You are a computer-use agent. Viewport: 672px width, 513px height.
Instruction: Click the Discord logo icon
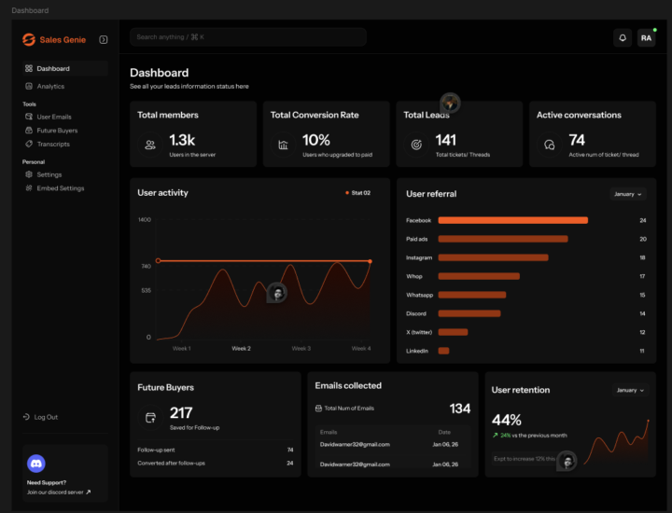pyautogui.click(x=36, y=463)
